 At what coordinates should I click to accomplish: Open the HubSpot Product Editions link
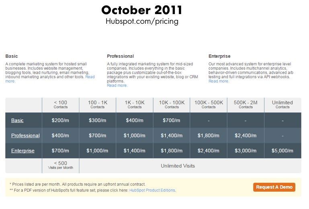pyautogui.click(x=152, y=190)
